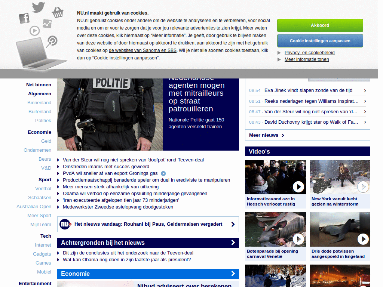Viewport: 383px width, 287px height.
Task: Select Gadgets in sidebar
Action: click(42, 254)
